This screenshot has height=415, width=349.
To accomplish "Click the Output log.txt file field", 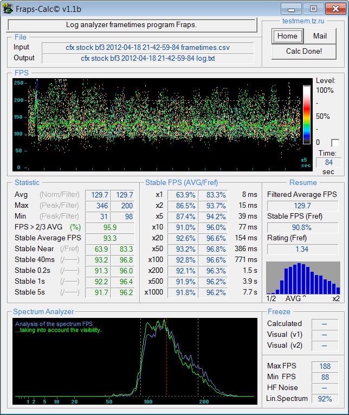I will (147, 59).
